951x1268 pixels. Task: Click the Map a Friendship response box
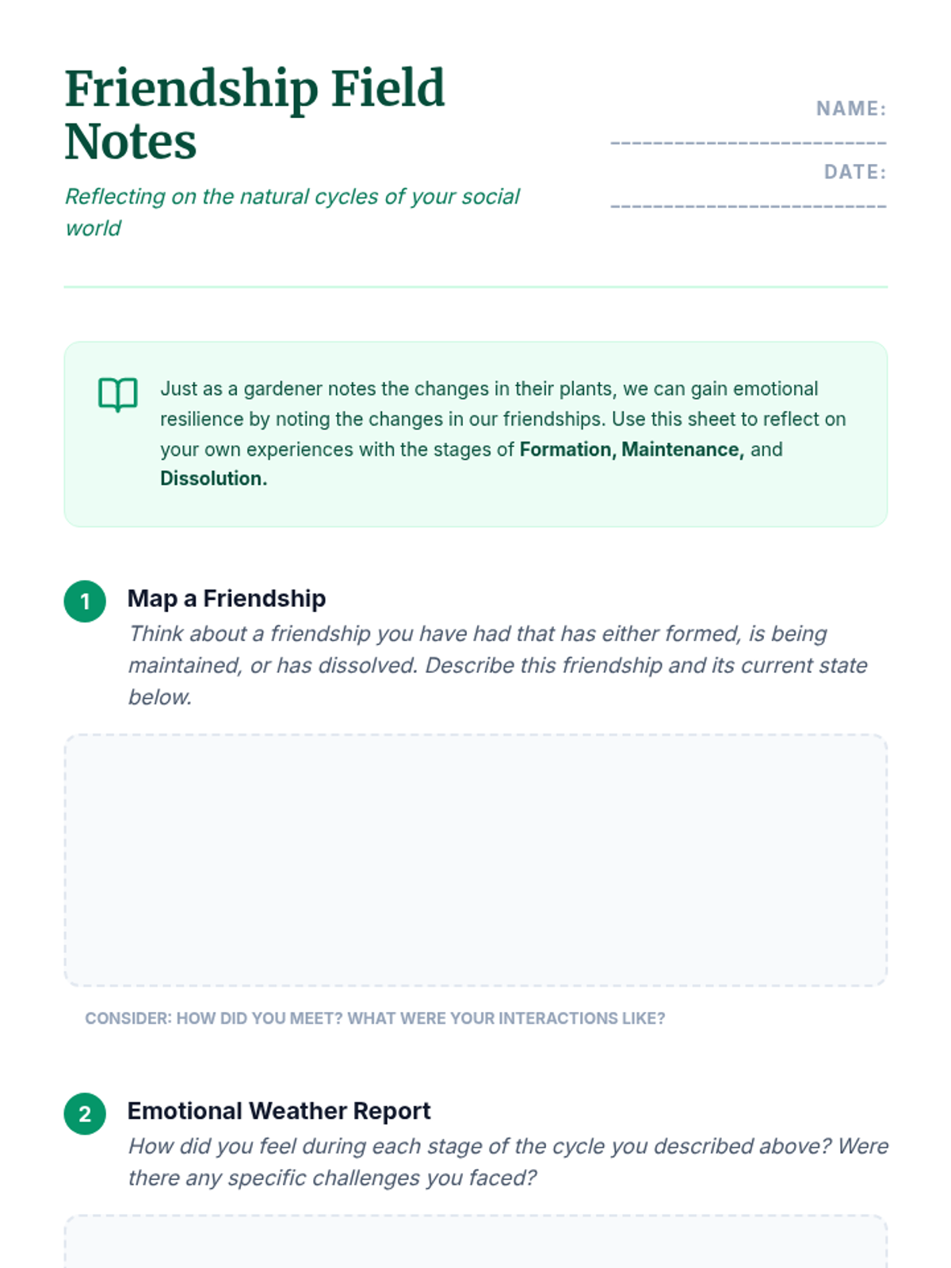tap(475, 860)
